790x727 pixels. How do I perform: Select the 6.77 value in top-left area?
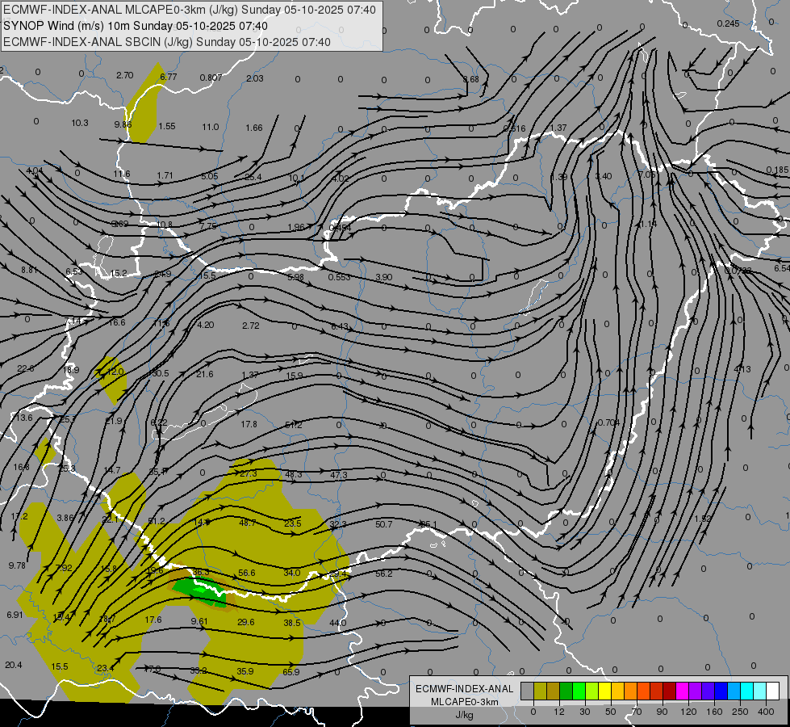tap(168, 77)
